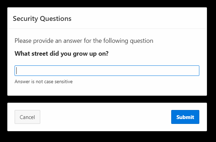Click the "Please provide an answer" instruction line
Image resolution: width=216 pixels, height=142 pixels.
pos(84,41)
